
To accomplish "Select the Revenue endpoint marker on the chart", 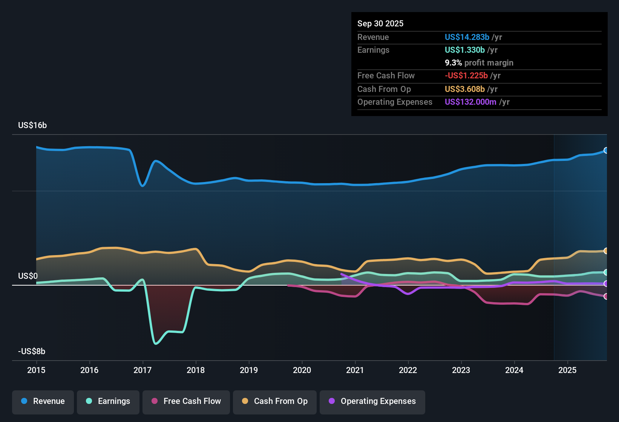I will tap(606, 150).
